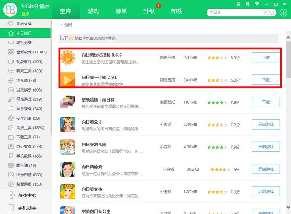The width and height of the screenshot is (291, 214).
Task: Open 股票网银 (150) yen icon
Action: click(x=11, y=184)
